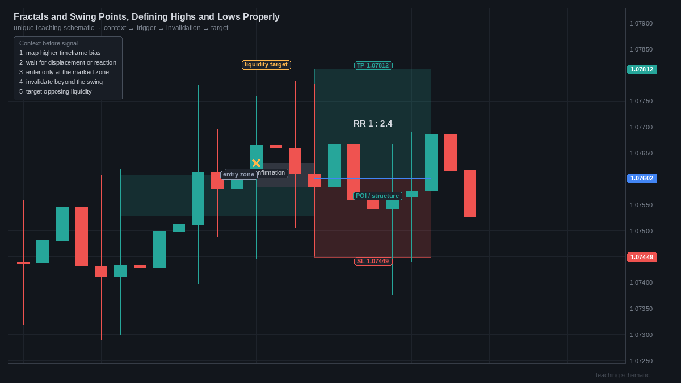Select step 2 'wait for displacement or reaction'
This screenshot has width=681, height=383.
[68, 62]
